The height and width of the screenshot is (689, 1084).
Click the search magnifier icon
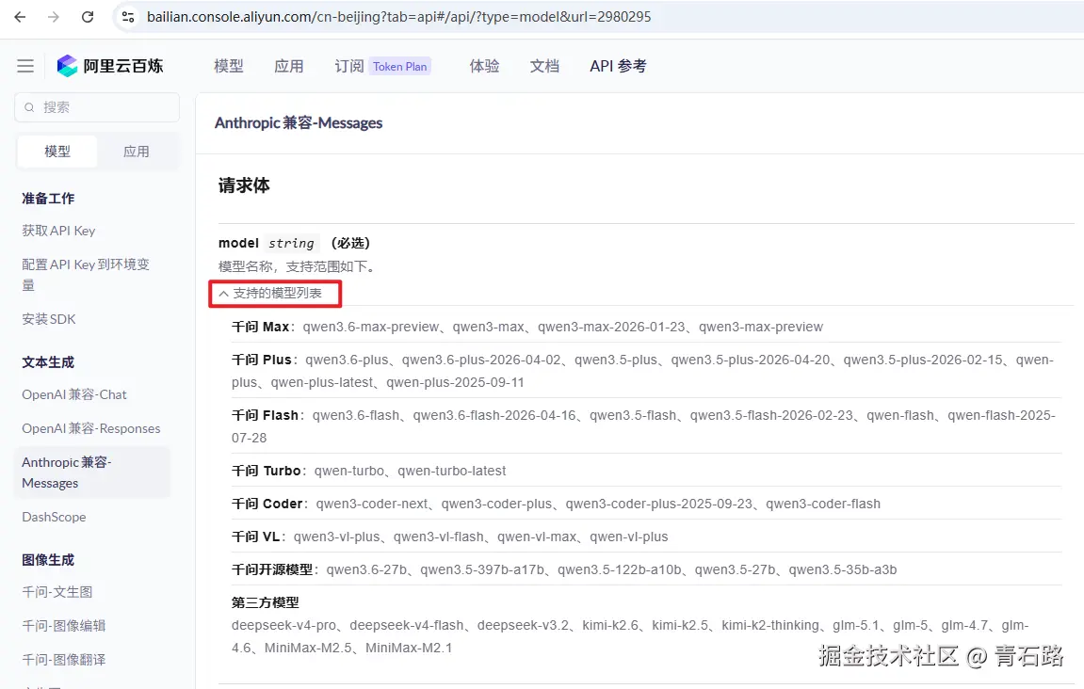point(29,107)
